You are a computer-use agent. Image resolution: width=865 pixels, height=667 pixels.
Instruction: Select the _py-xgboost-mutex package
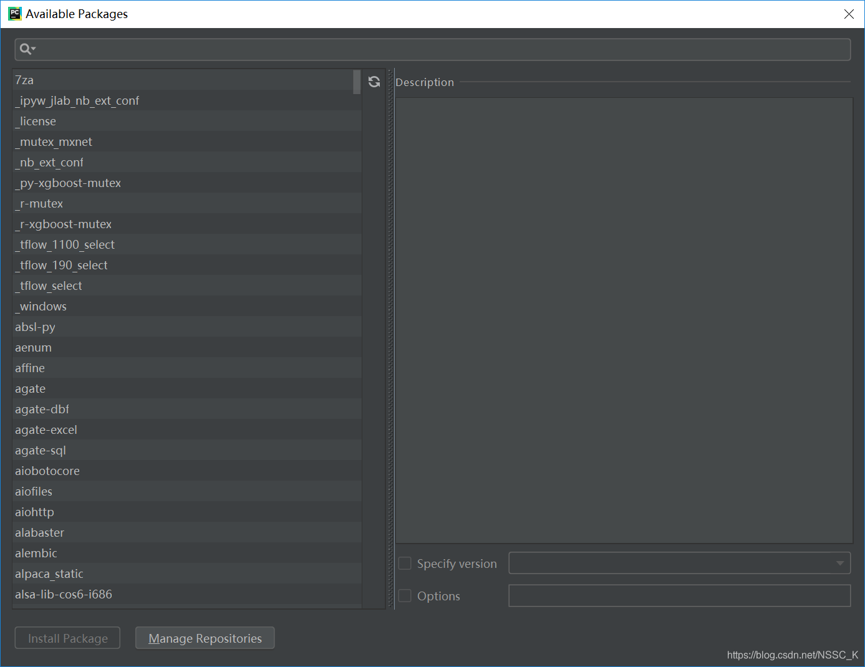(x=187, y=183)
